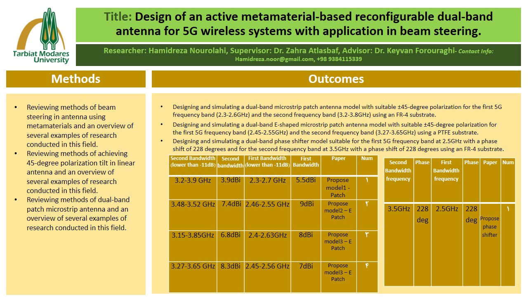
Task: Click the 8.3dBi value in the table
Action: pos(230,266)
